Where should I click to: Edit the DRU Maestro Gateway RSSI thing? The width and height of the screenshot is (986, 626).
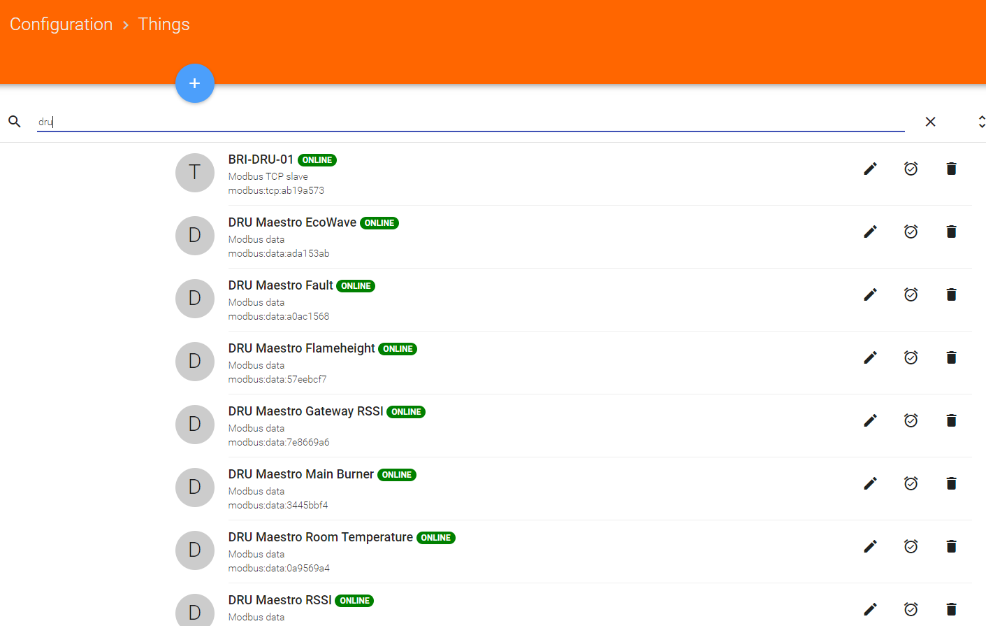[x=870, y=420]
